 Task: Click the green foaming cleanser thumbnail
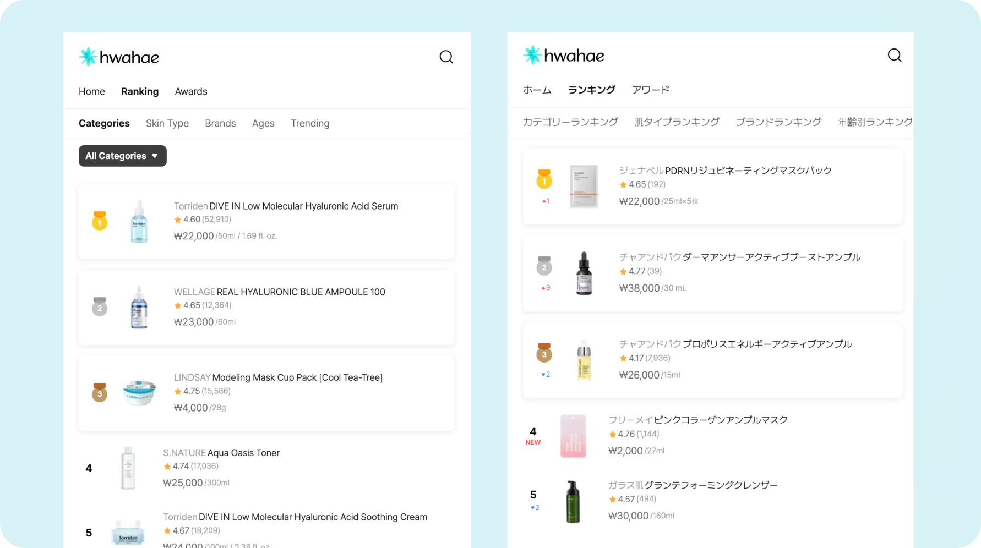(573, 501)
